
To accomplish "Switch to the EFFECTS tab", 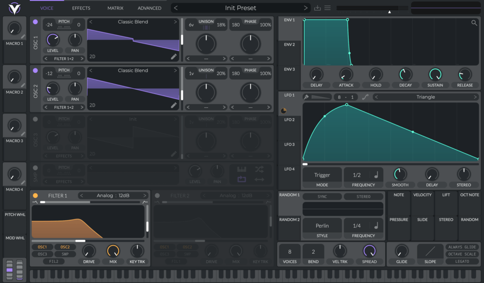I will tap(81, 8).
